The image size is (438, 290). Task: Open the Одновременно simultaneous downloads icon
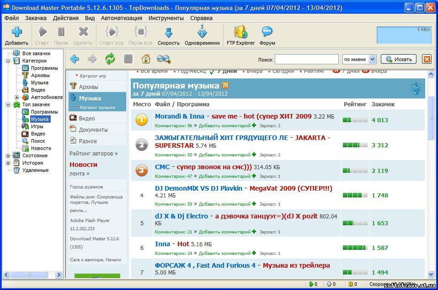click(202, 31)
